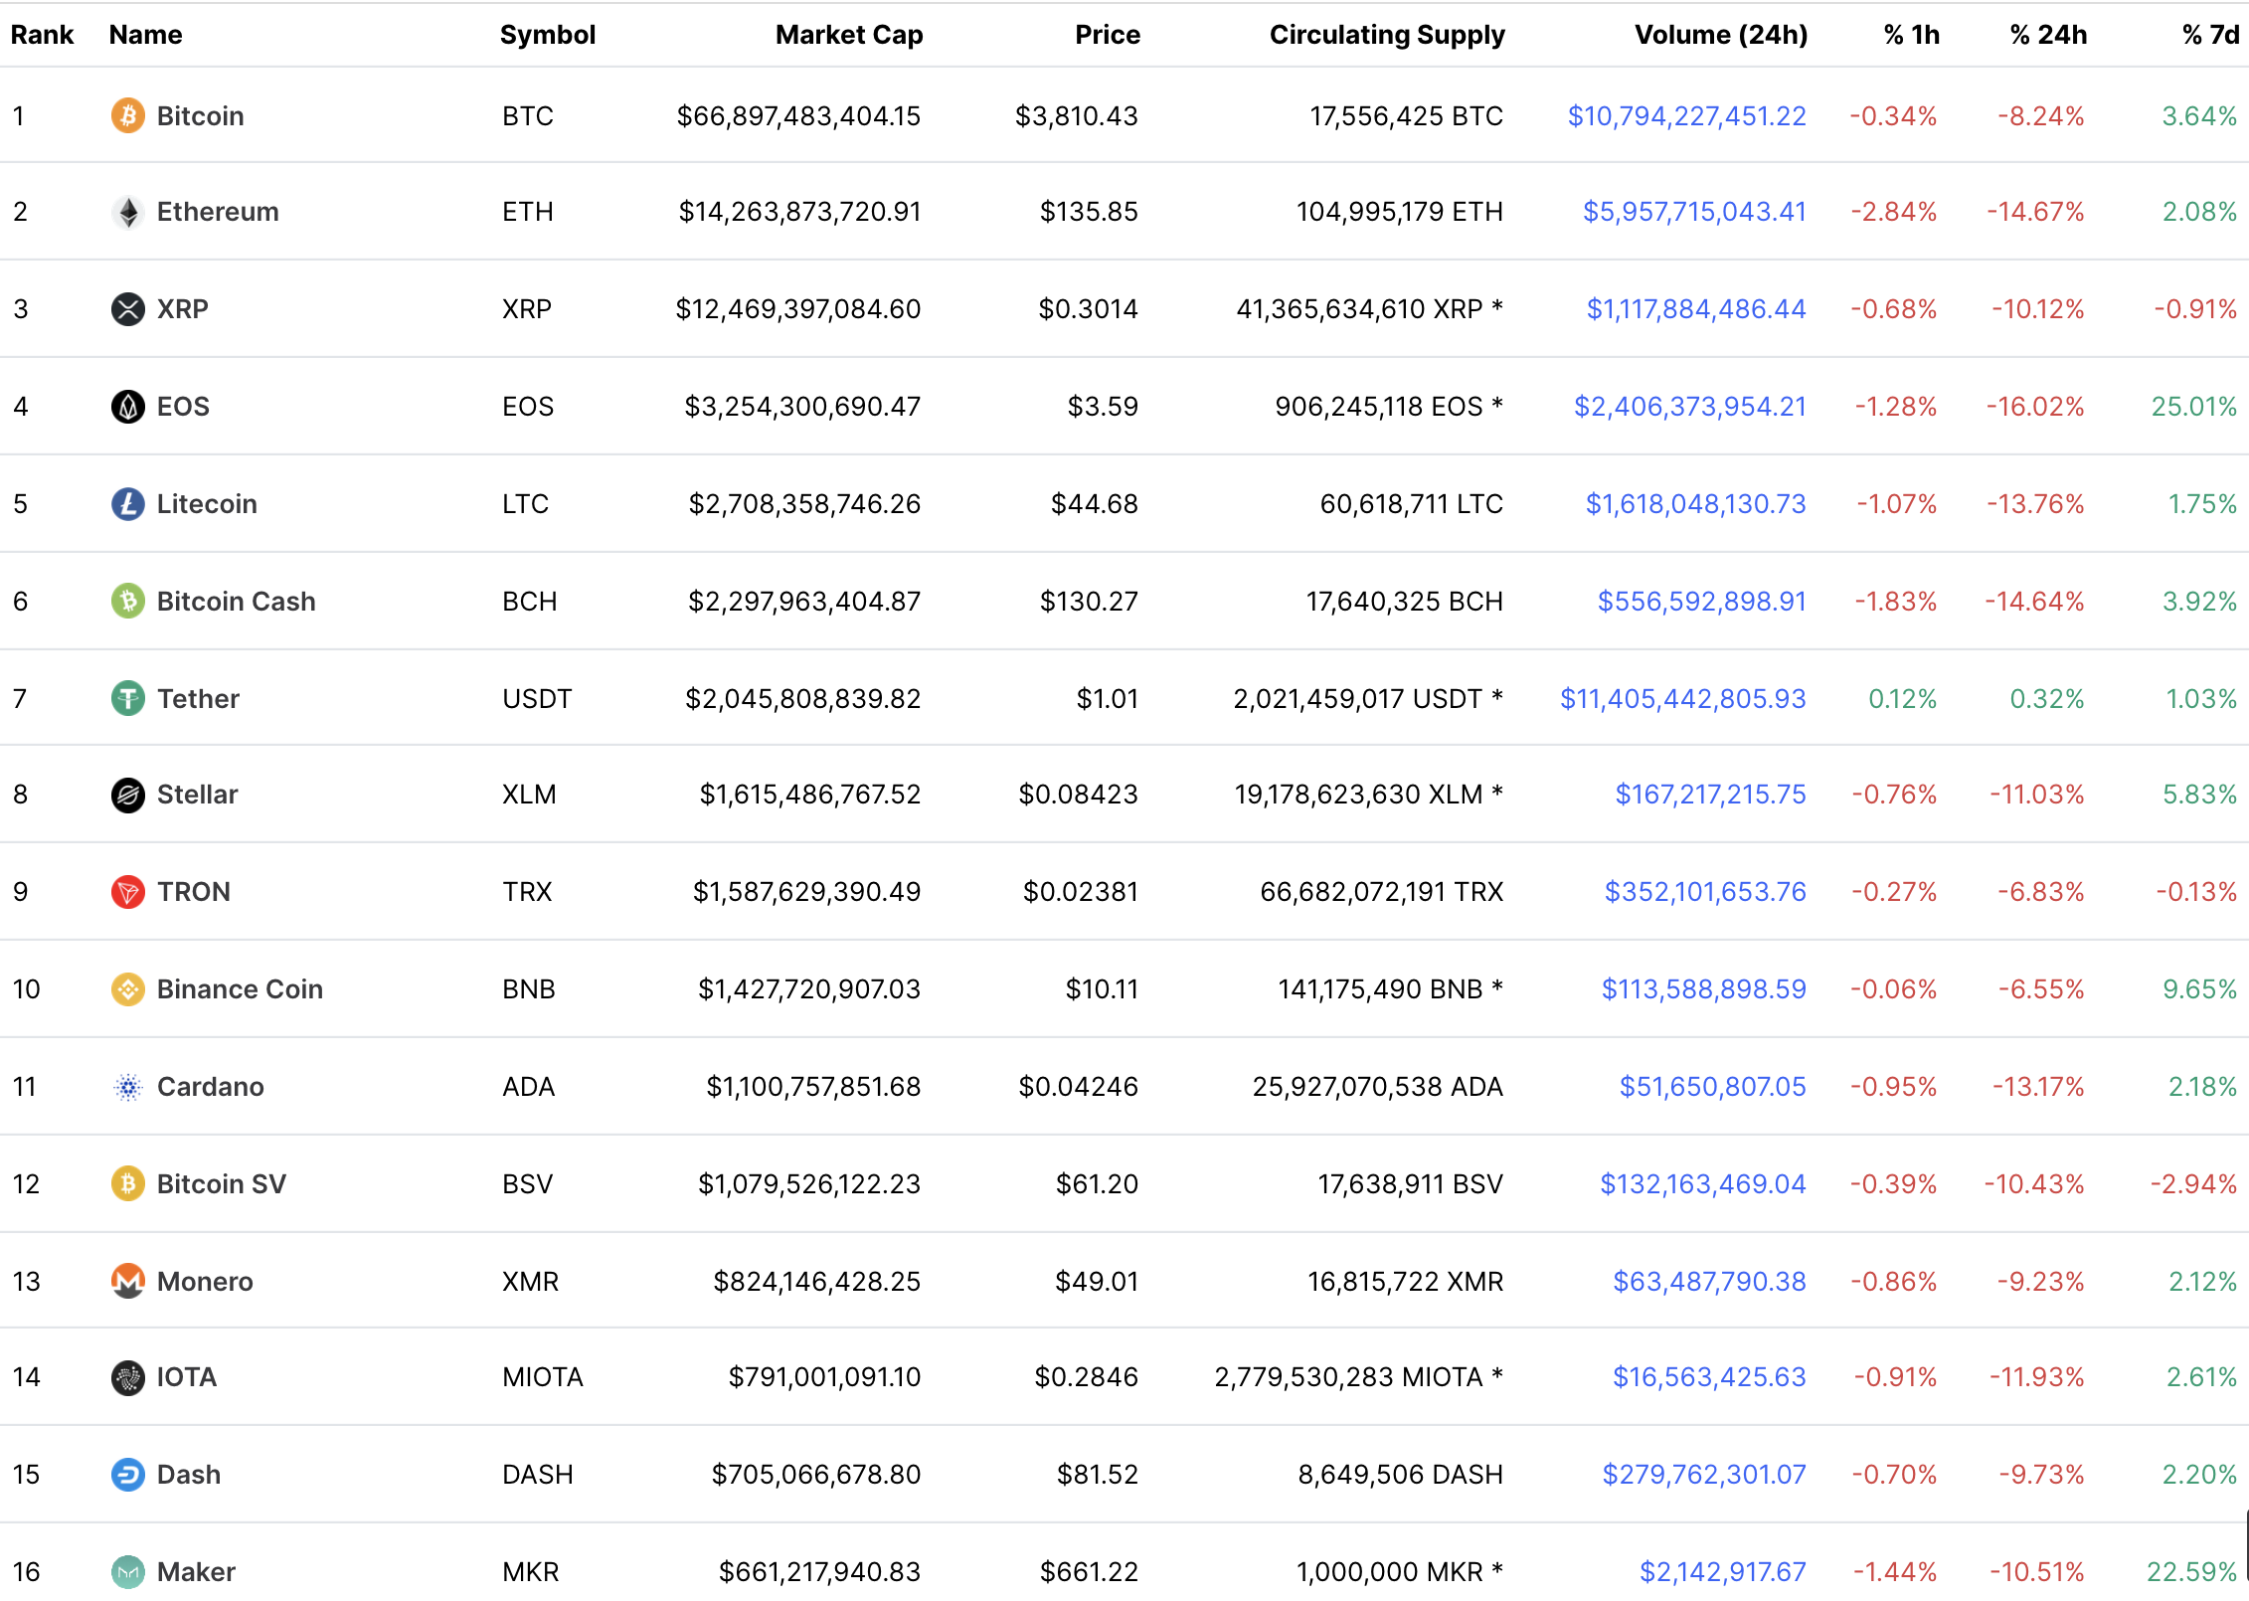Open Tether volume link $11,405,442,805.93

tap(1682, 699)
